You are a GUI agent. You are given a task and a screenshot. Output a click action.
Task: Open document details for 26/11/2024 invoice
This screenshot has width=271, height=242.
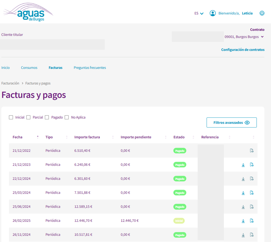pyautogui.click(x=252, y=235)
